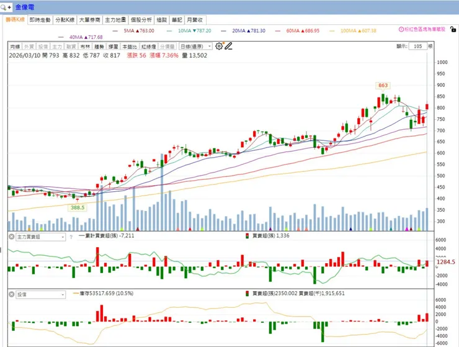
Task: Click the 10MA legend line swatch
Action: [169, 31]
